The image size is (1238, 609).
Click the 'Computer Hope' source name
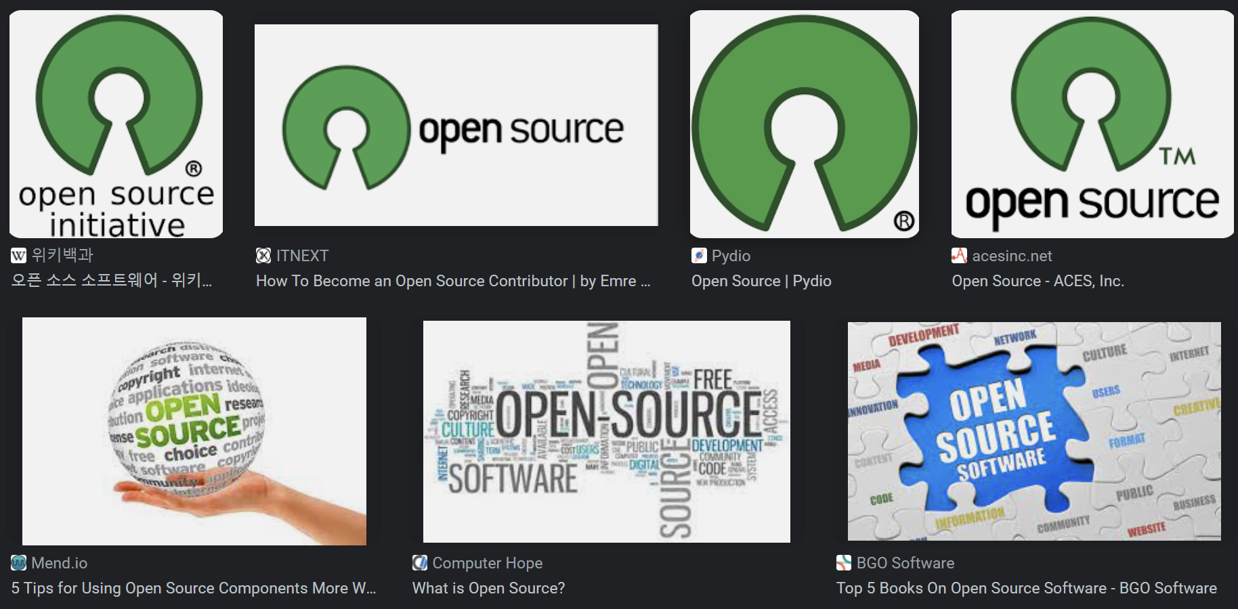pyautogui.click(x=488, y=563)
